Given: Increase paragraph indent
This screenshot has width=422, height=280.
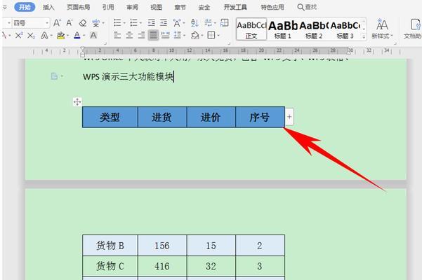Looking at the screenshot, I should tap(164, 23).
